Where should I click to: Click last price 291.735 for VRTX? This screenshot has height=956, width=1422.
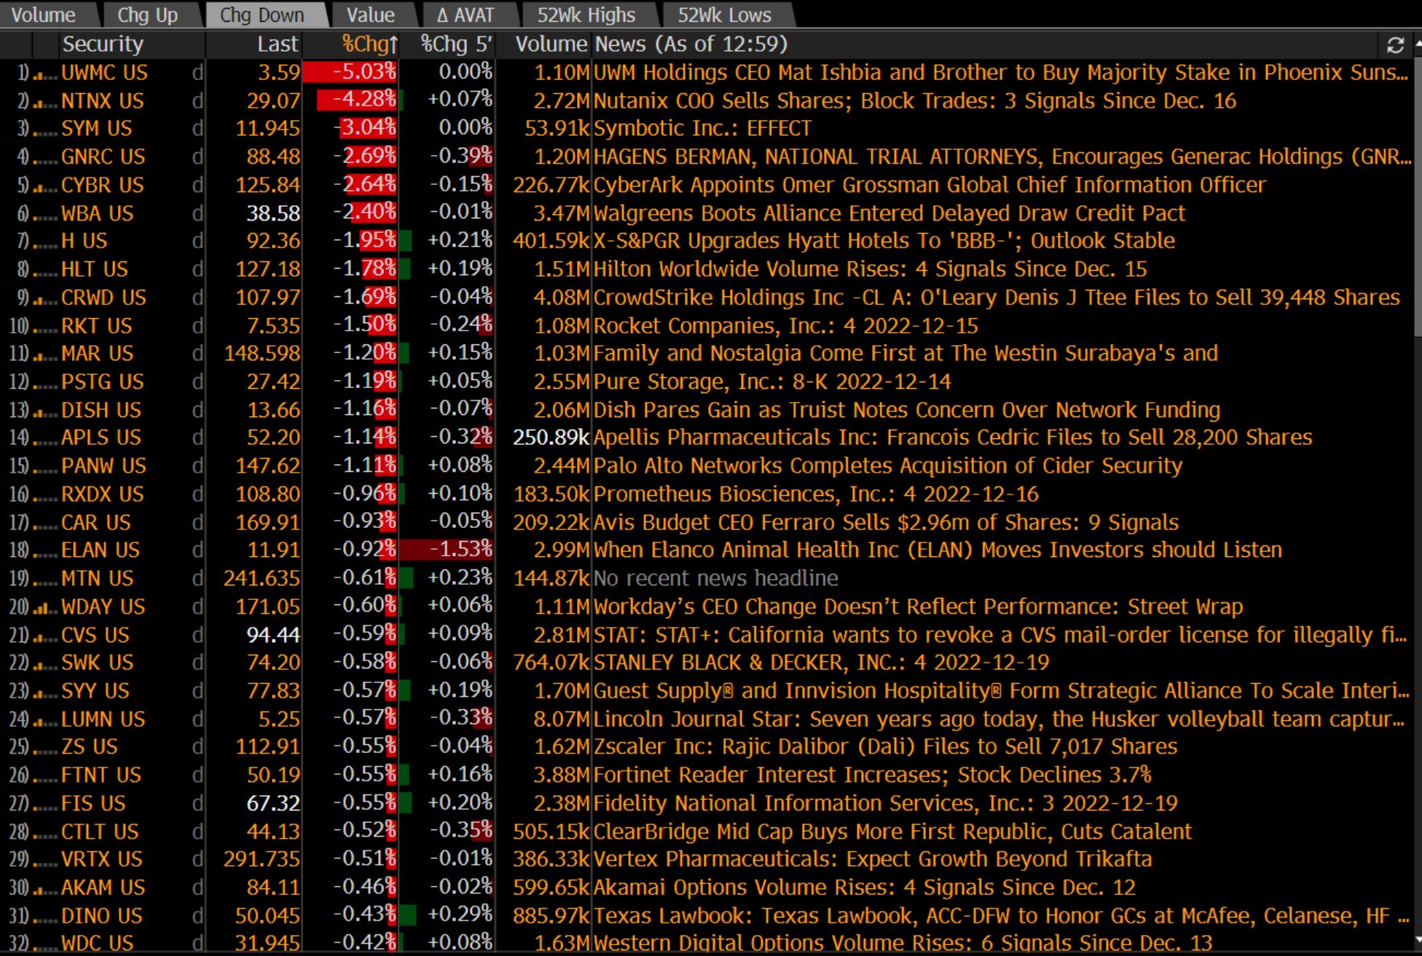[x=262, y=860]
